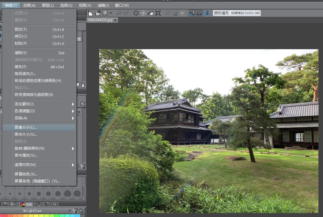Click the license number field 授权编号
The image size is (323, 217).
(x=237, y=13)
